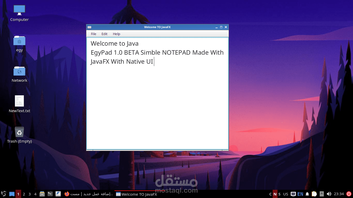Click the line starting "EgyPad 1.0 BETA"
The image size is (353, 198).
coord(157,52)
